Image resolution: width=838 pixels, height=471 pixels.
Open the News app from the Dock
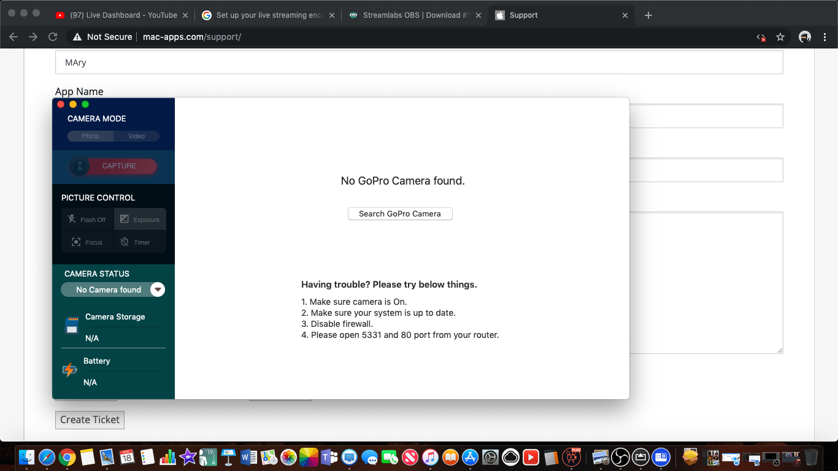pyautogui.click(x=410, y=456)
